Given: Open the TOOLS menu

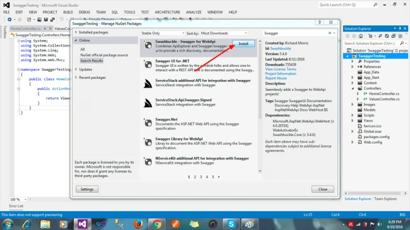Looking at the screenshot, I should point(129,12).
